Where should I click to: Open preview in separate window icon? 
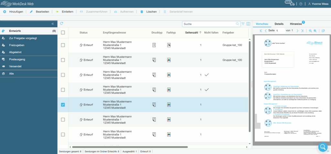(323, 31)
